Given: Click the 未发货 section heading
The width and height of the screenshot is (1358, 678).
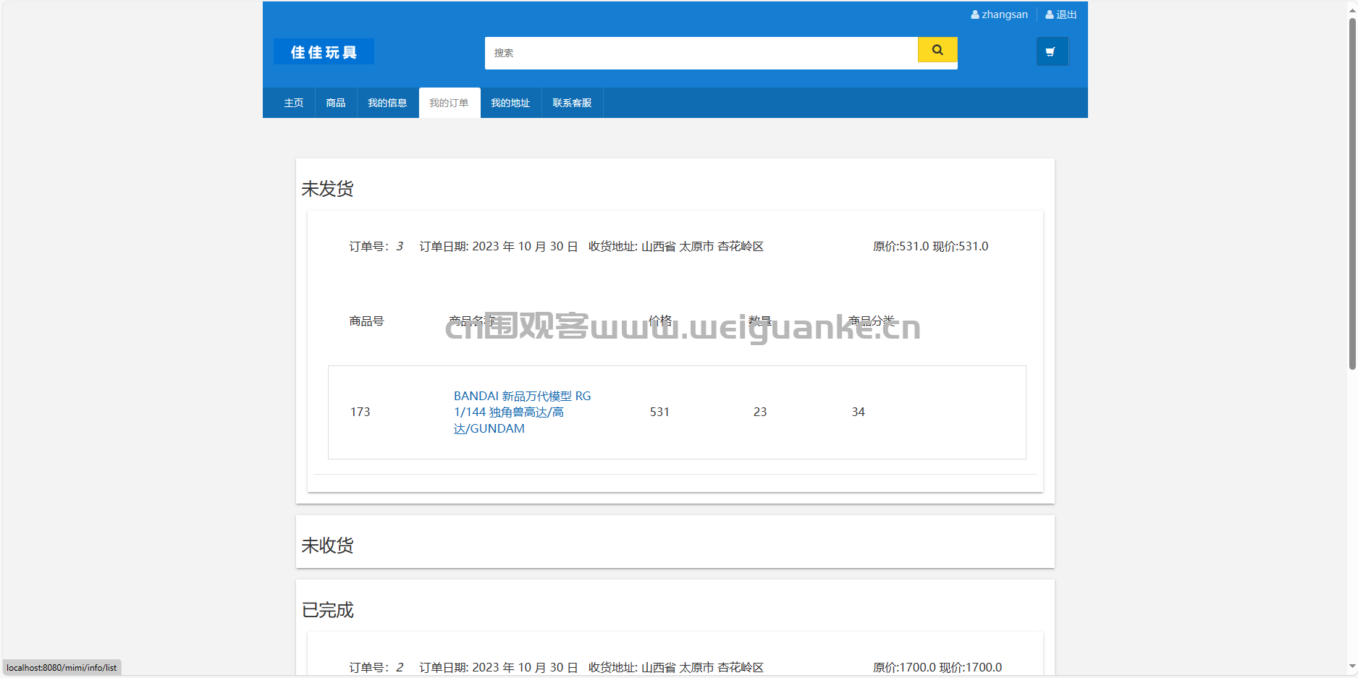Looking at the screenshot, I should (328, 189).
